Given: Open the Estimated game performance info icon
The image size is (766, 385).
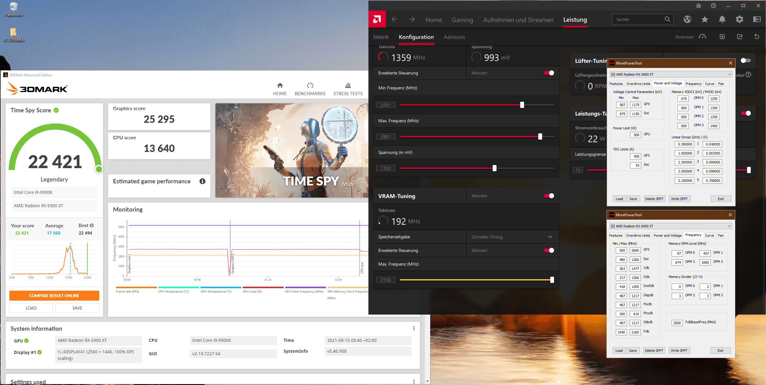Looking at the screenshot, I should [202, 181].
